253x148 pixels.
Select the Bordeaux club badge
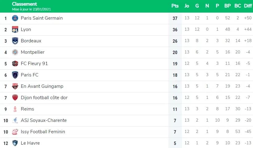(15, 41)
